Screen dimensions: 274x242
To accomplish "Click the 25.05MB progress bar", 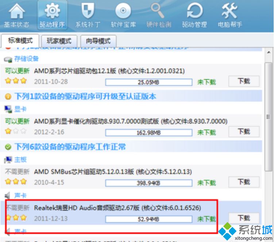I will tap(149, 82).
